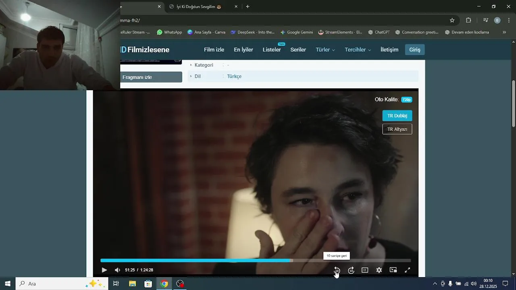
Task: Open the Devam eden kodlama bookmark
Action: (467, 32)
